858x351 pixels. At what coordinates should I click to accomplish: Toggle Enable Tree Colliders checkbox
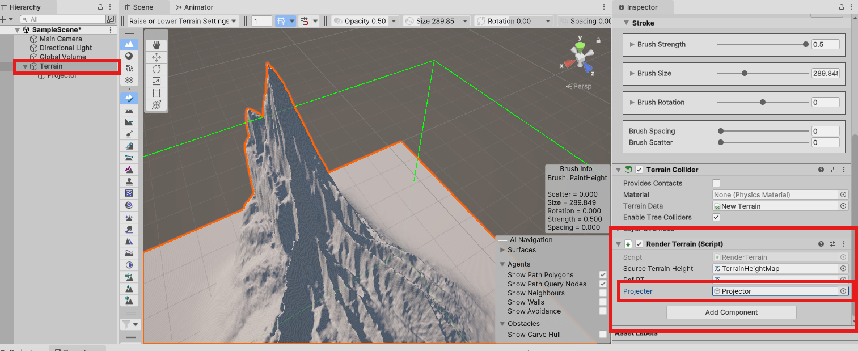click(x=716, y=217)
